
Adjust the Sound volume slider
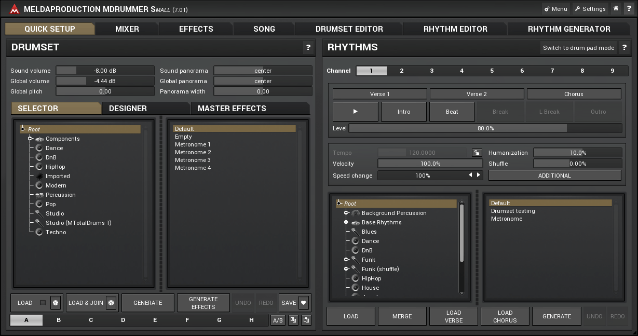(105, 71)
